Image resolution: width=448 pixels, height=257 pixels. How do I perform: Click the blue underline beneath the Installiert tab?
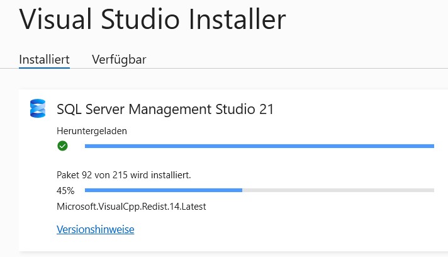[x=44, y=67]
